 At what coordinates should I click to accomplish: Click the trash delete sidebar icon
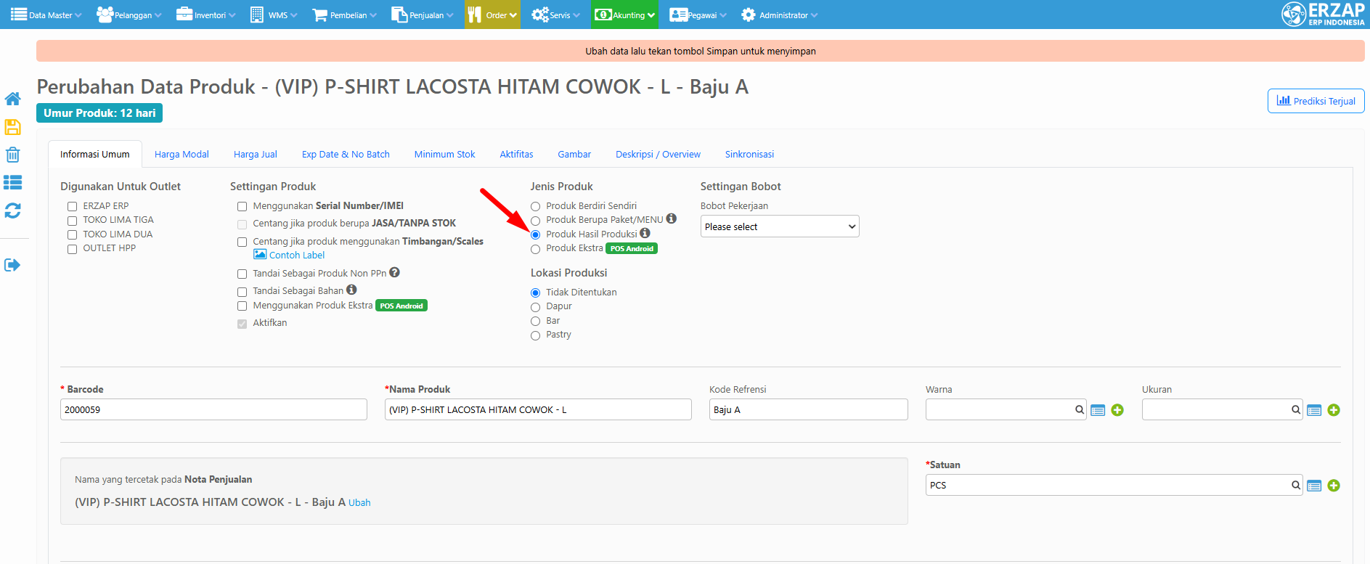pyautogui.click(x=12, y=155)
